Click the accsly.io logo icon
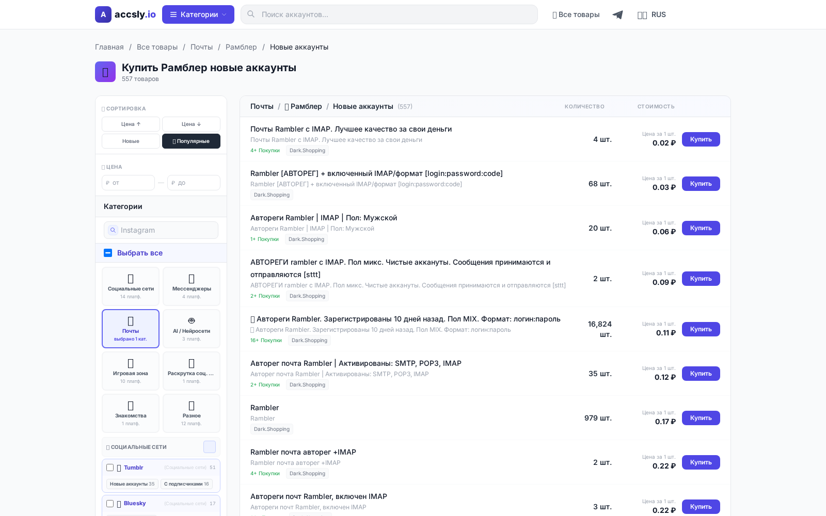Viewport: 826px width, 516px height. [103, 14]
